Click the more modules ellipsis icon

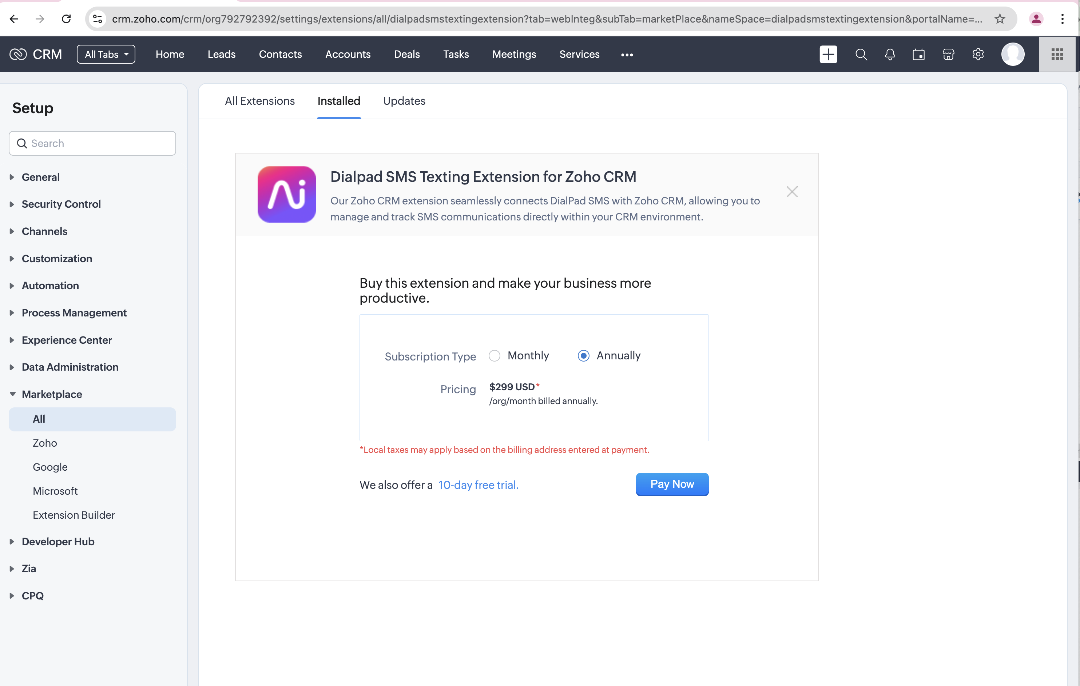coord(627,55)
